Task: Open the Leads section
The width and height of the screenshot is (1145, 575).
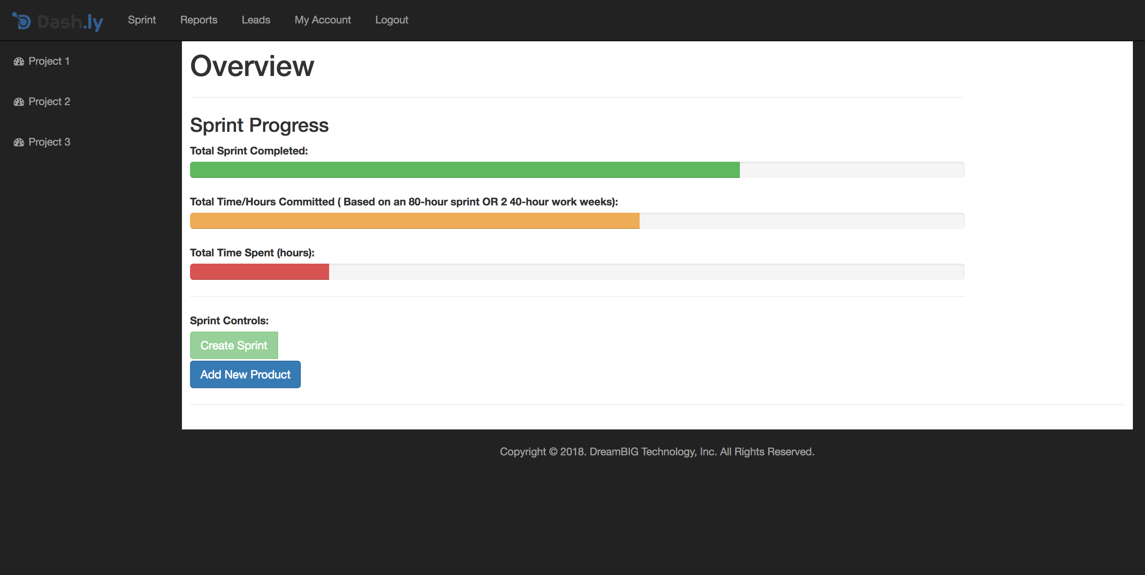Action: [256, 20]
